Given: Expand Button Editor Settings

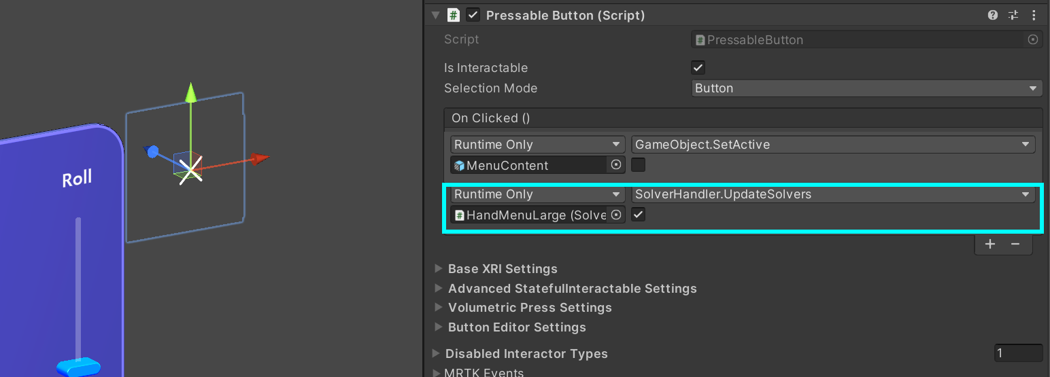Looking at the screenshot, I should [x=439, y=327].
